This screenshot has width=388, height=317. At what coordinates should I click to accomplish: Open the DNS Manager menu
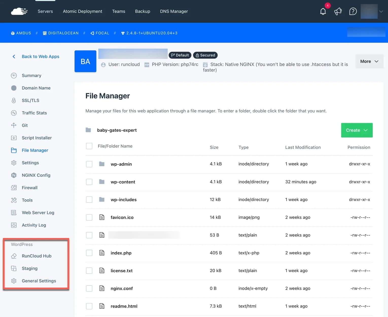pyautogui.click(x=174, y=11)
